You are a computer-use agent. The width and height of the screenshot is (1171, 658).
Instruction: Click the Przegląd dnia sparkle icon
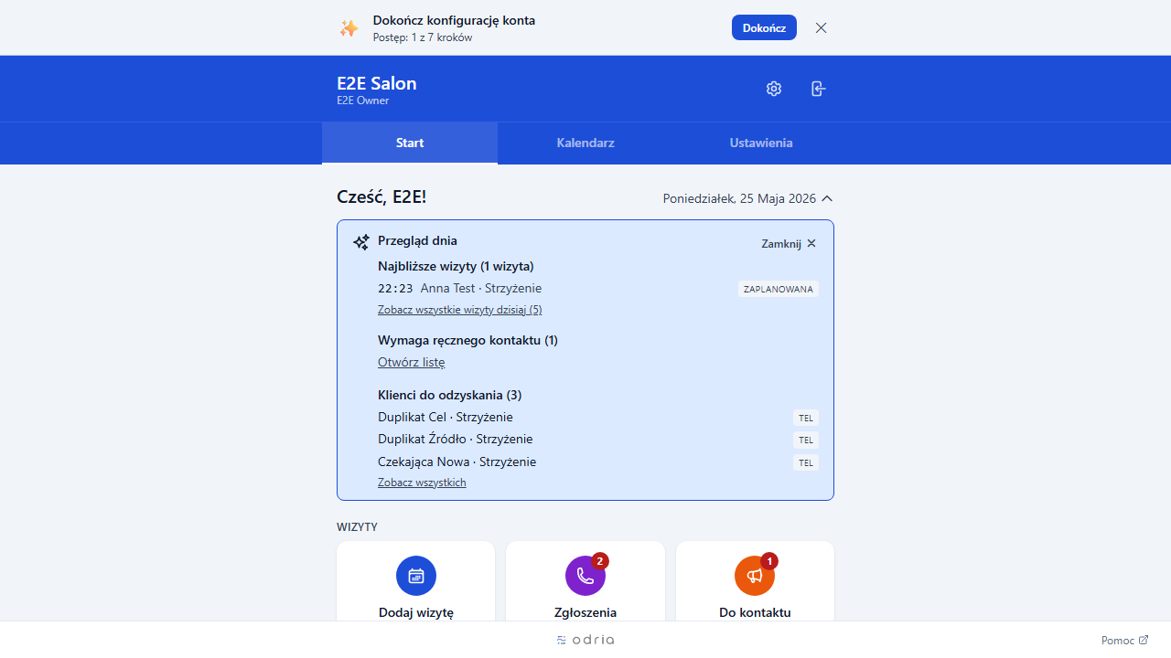pos(361,242)
